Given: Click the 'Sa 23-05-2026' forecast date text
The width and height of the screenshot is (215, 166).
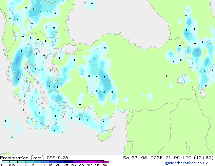Looking at the screenshot, I should [143, 158].
